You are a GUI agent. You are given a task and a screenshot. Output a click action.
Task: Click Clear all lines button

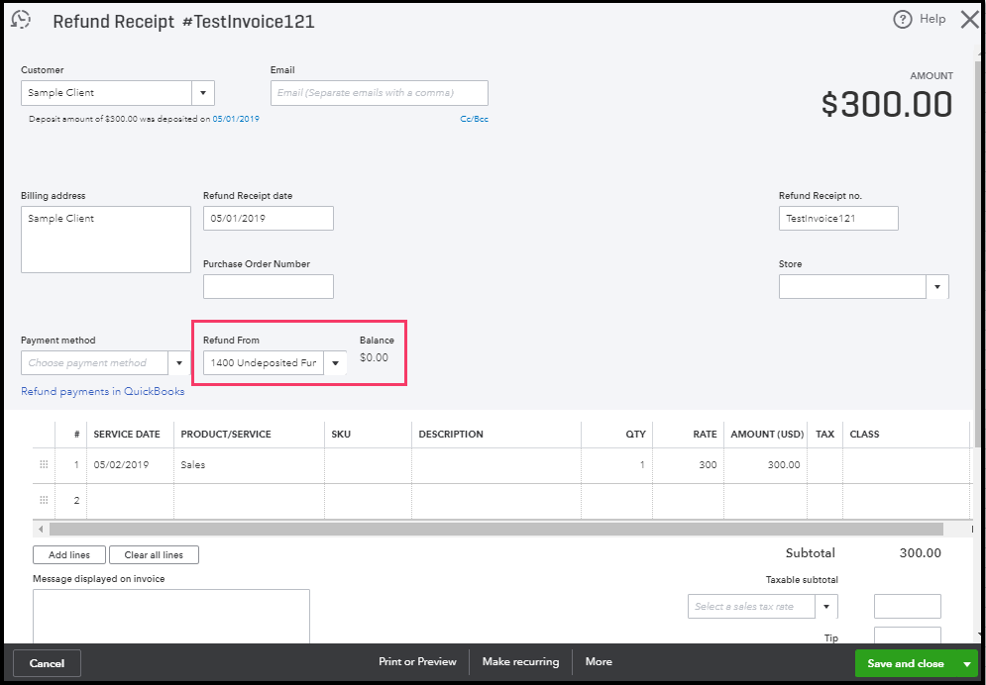(154, 555)
